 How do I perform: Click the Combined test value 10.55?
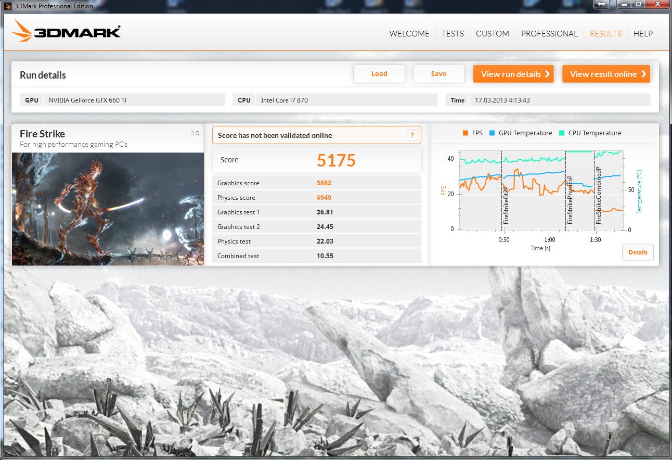(x=325, y=256)
